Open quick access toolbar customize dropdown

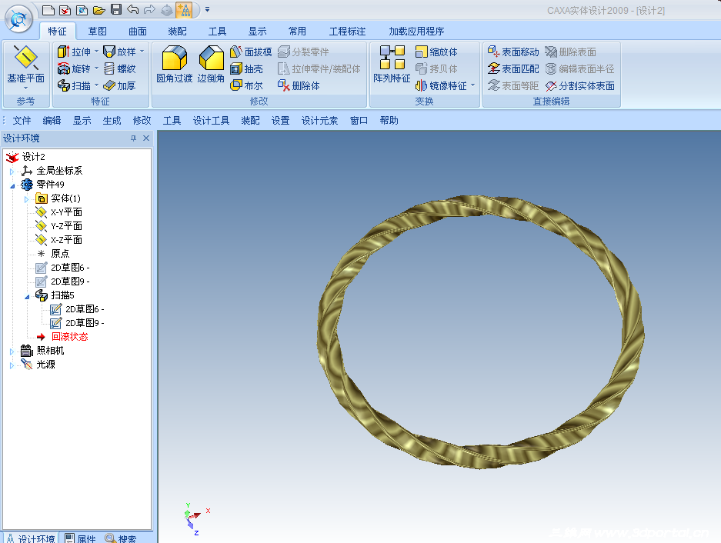[208, 10]
